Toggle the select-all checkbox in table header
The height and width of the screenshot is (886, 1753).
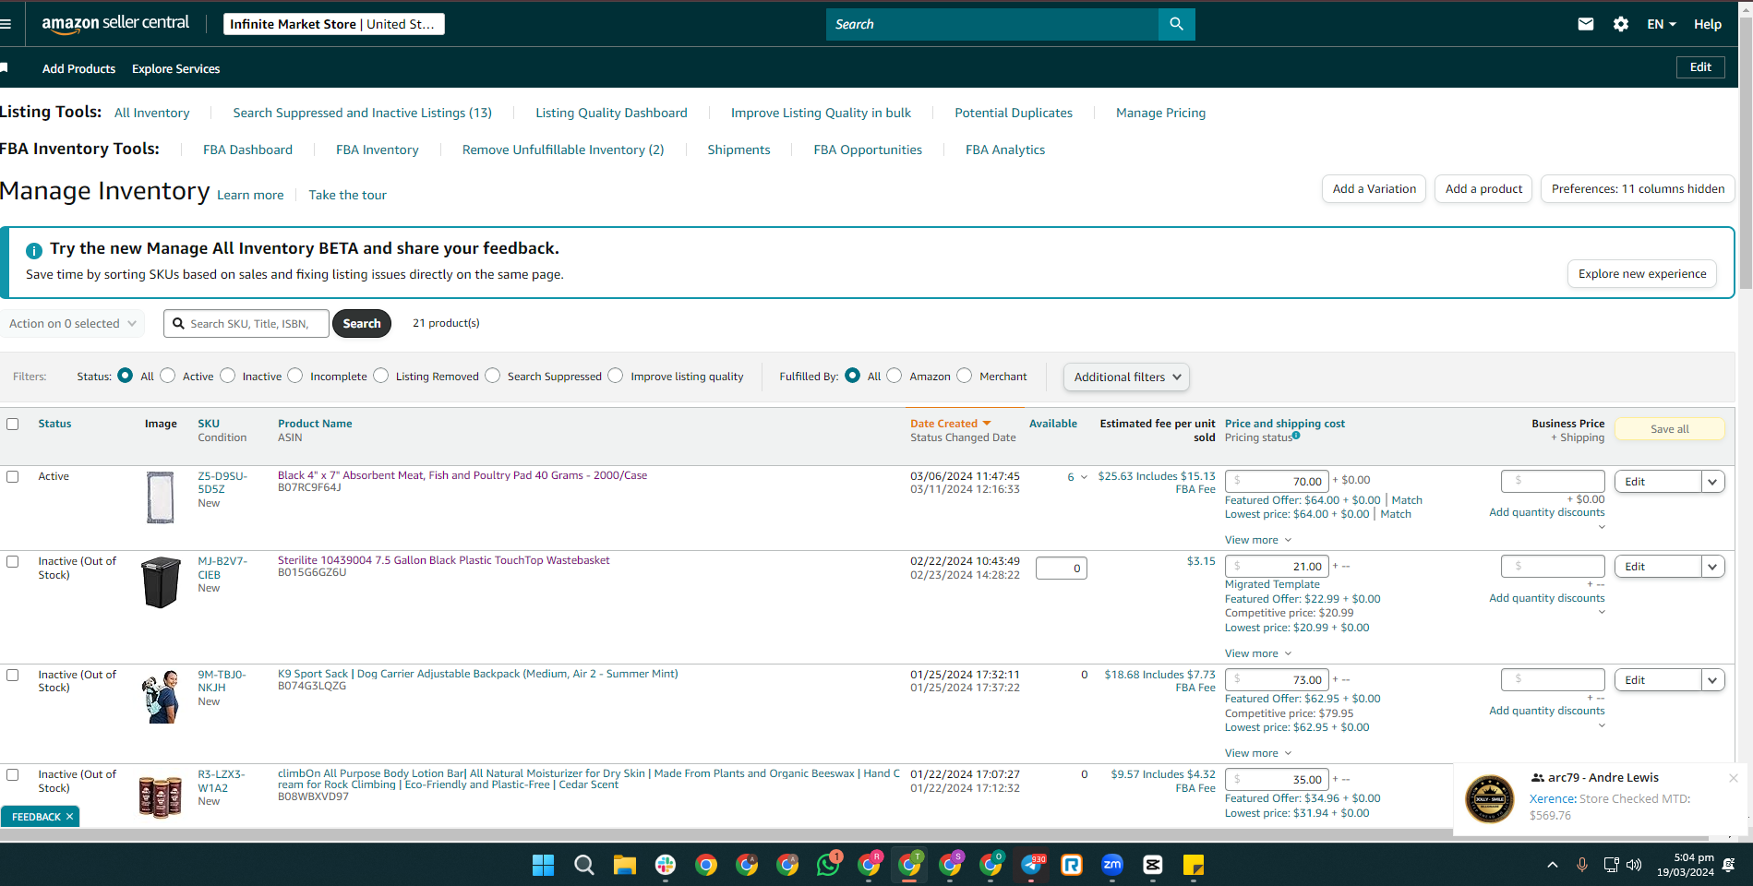tap(13, 424)
